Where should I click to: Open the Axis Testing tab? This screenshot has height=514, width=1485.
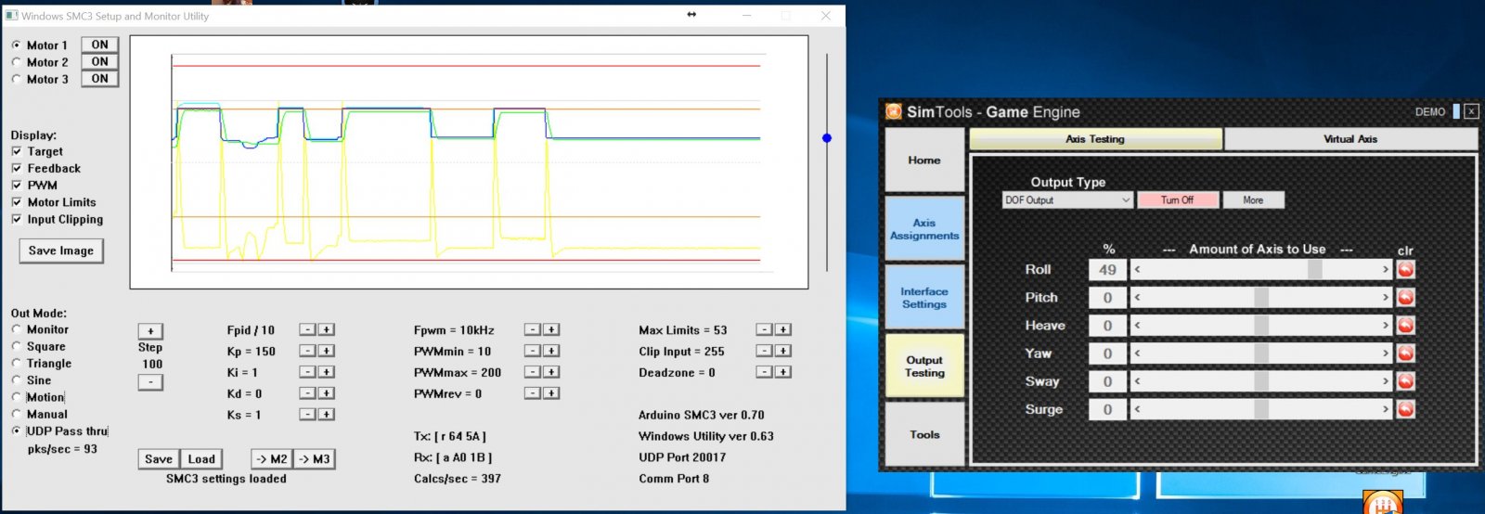[x=1095, y=139]
